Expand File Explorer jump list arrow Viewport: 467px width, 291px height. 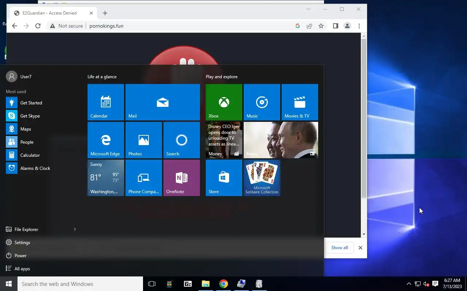tap(75, 230)
